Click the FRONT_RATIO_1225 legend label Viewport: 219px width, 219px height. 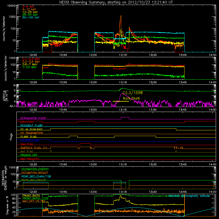coord(35,198)
